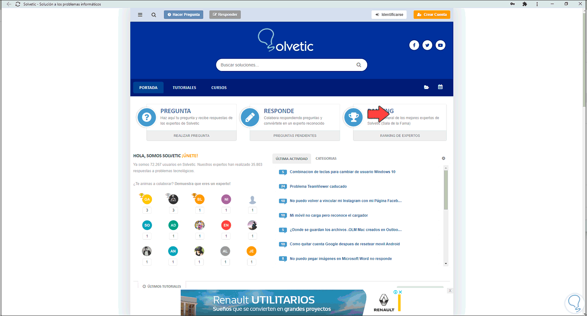
Task: Open 'Problema TeamViewer caducado' post
Action: [318, 186]
